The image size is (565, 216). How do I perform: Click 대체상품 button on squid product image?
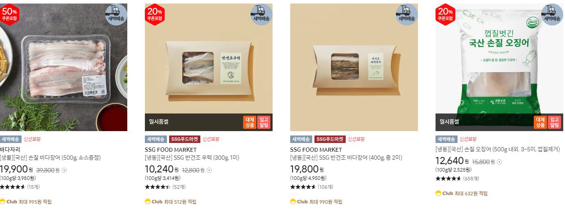tap(540, 122)
